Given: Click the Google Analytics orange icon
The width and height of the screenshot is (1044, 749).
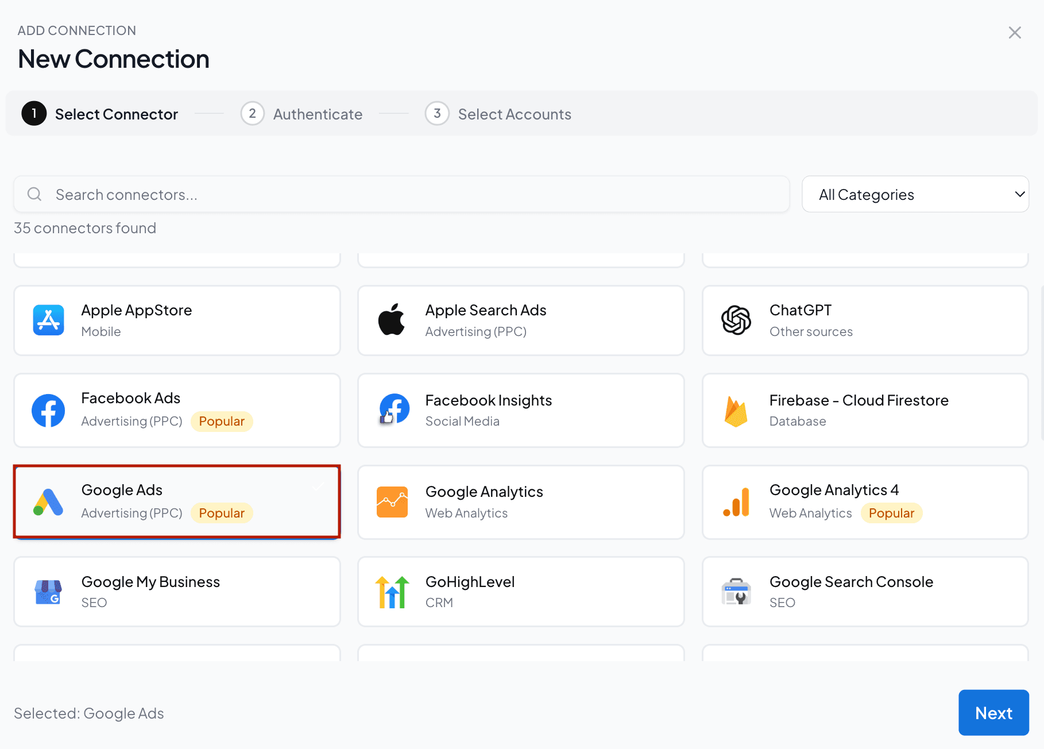Looking at the screenshot, I should click(x=392, y=502).
